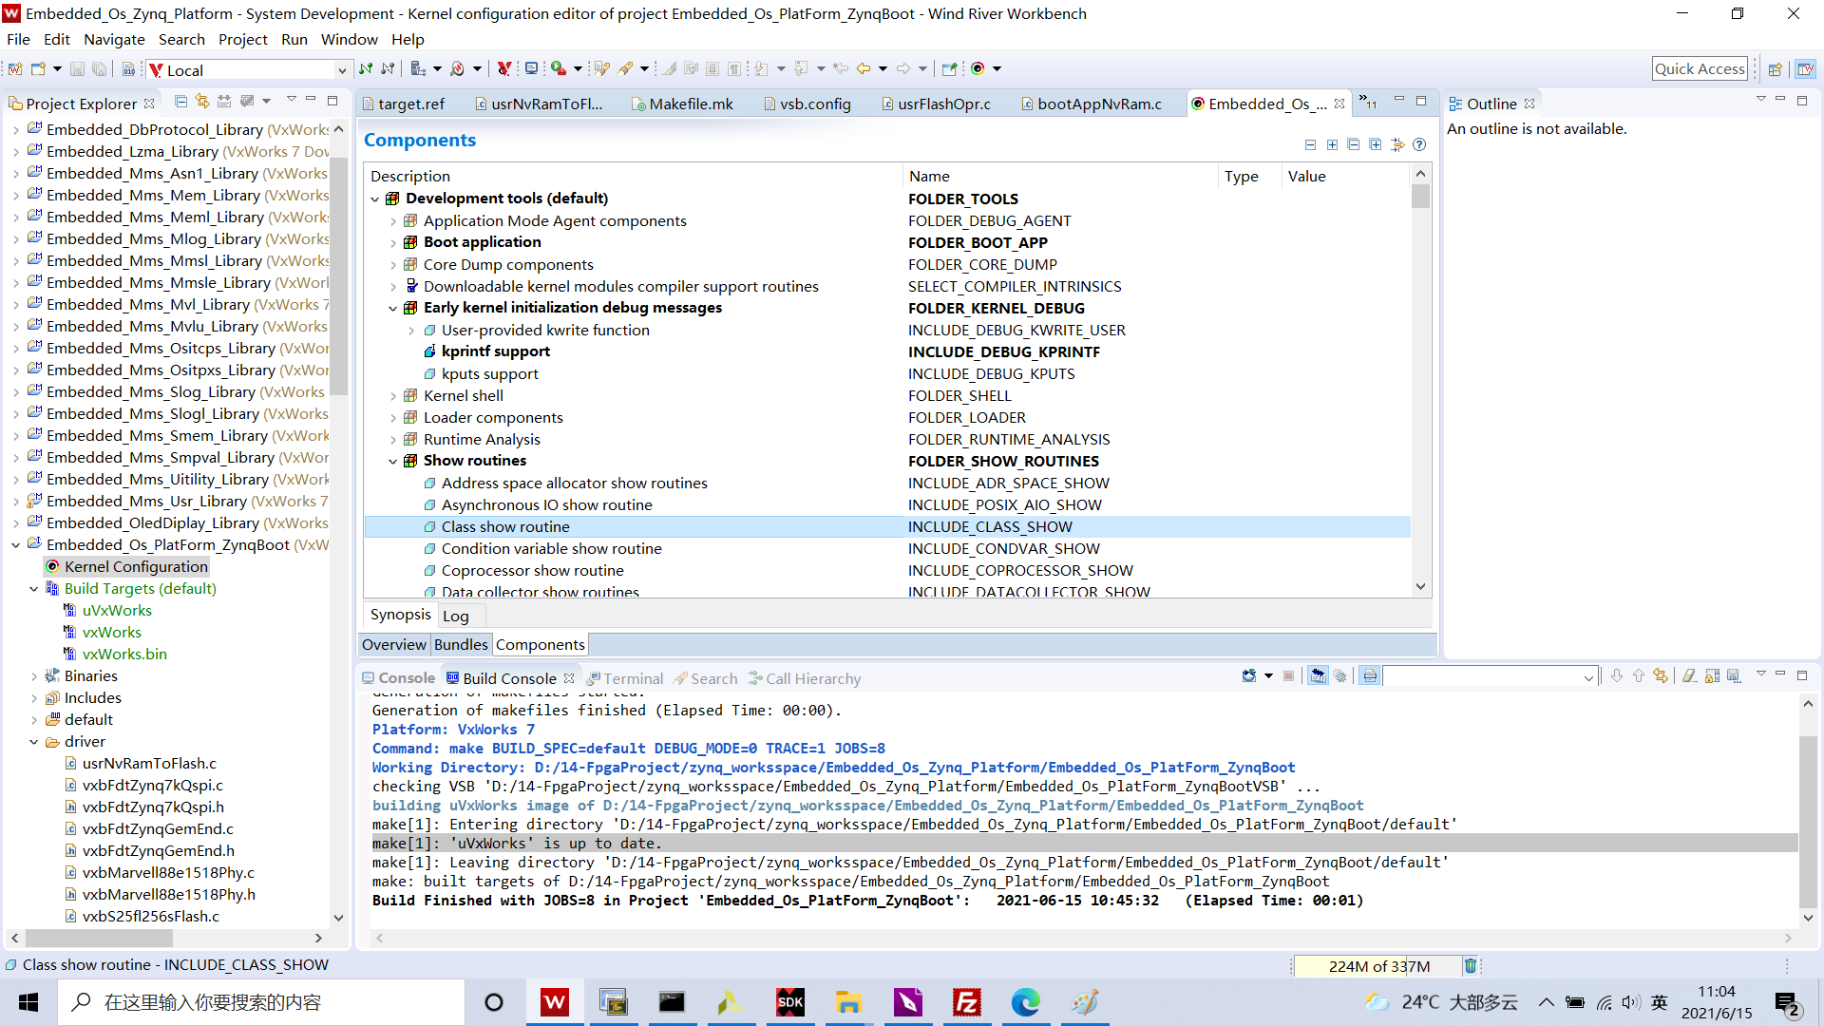Click next error down arrow in console

click(x=1617, y=676)
